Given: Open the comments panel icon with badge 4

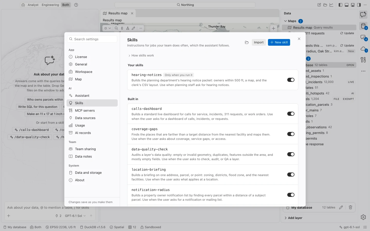Looking at the screenshot, I should tap(363, 37).
